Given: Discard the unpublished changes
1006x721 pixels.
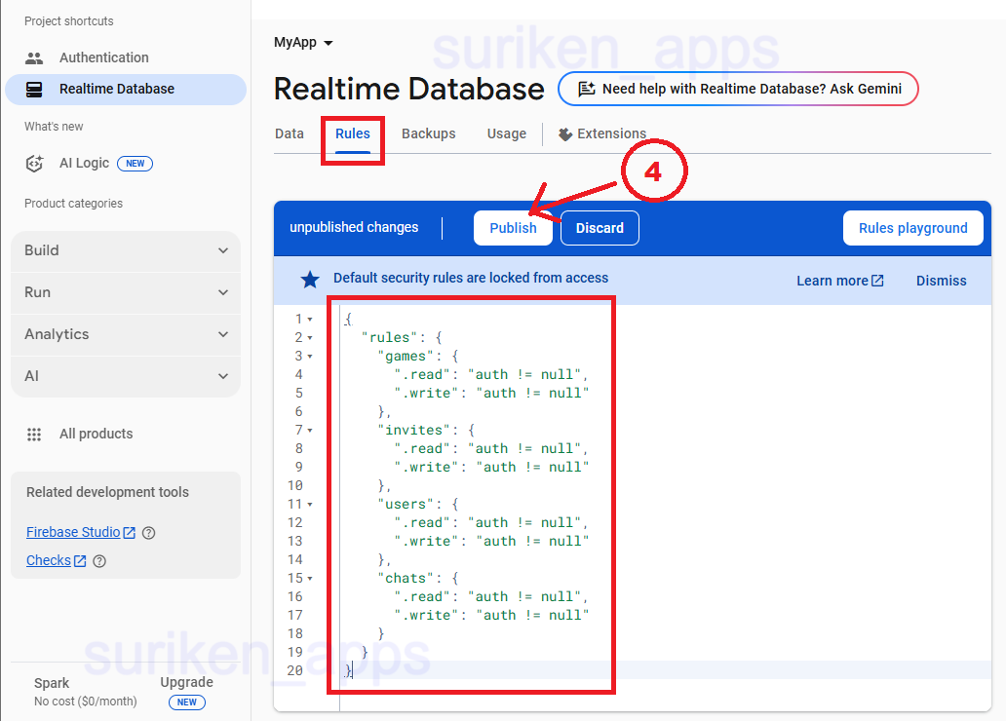Looking at the screenshot, I should click(600, 228).
